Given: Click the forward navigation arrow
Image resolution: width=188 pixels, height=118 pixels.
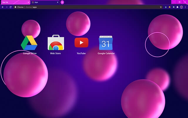Looking at the screenshot, I should (6, 7).
